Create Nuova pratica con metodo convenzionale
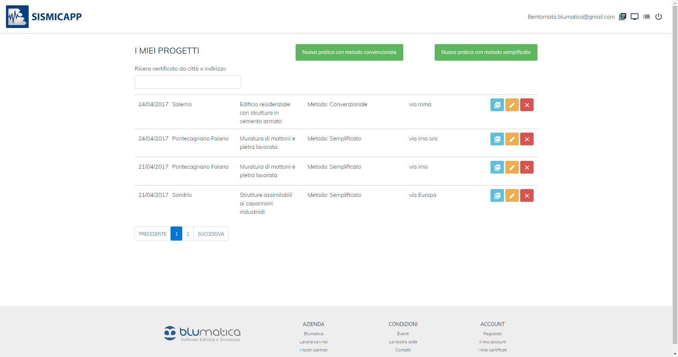Viewport: 678px width, 357px height. (349, 52)
